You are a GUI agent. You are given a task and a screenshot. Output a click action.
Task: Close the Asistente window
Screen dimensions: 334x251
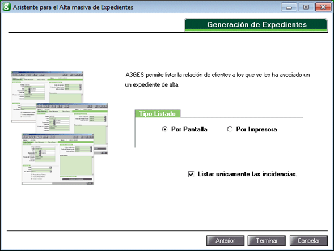pyautogui.click(x=323, y=7)
